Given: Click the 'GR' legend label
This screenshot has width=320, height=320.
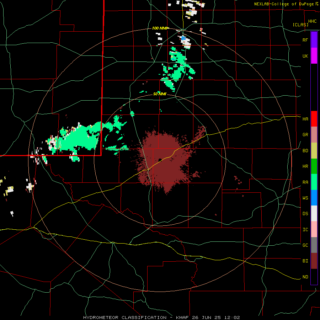Looking at the screenshot, I should 305,135.
